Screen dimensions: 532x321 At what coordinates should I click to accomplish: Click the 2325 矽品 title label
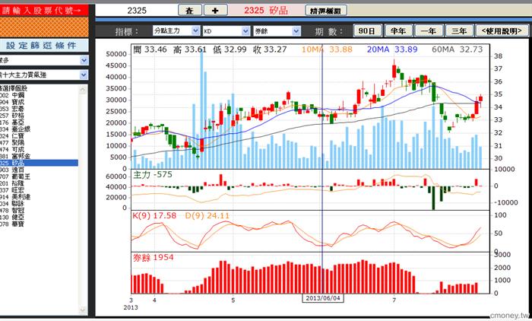266,11
